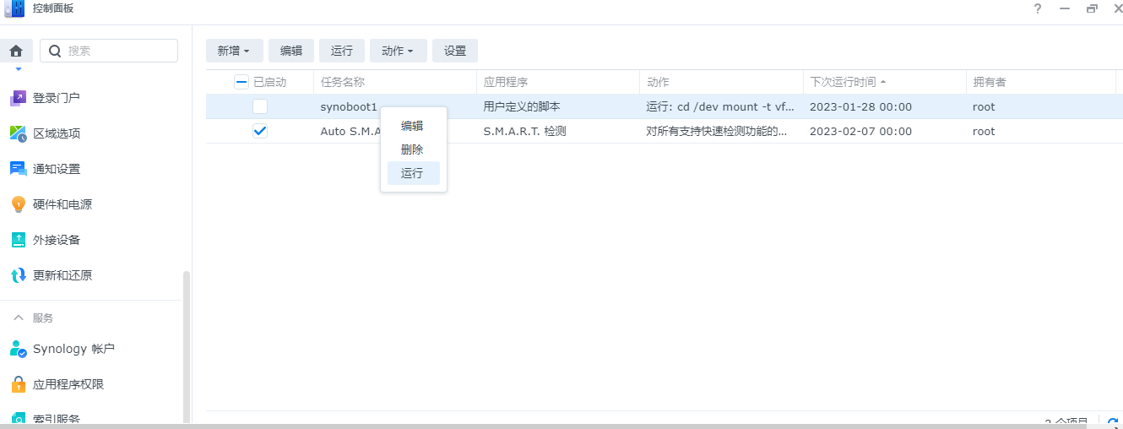This screenshot has width=1123, height=429.
Task: Click the 通知设置 message icon
Action: [18, 169]
